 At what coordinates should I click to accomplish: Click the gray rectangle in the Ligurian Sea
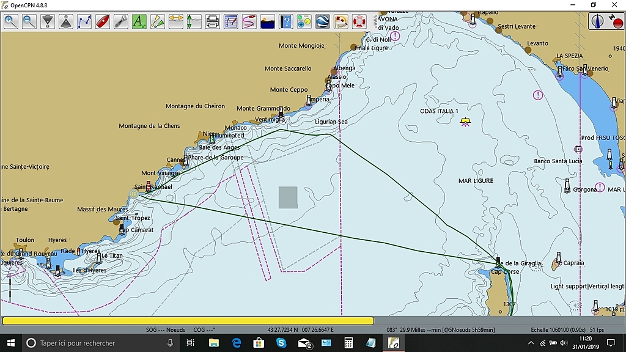click(288, 197)
